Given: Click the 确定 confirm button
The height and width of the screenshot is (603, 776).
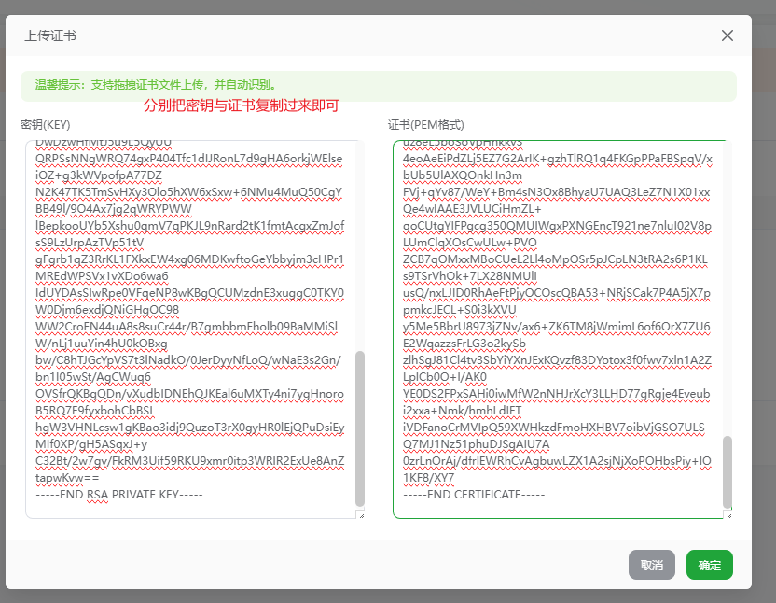Looking at the screenshot, I should click(x=709, y=565).
